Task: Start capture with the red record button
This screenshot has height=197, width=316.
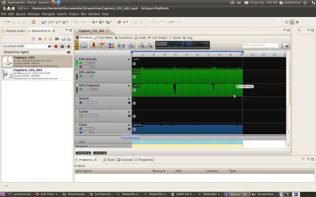Action: pos(56,46)
